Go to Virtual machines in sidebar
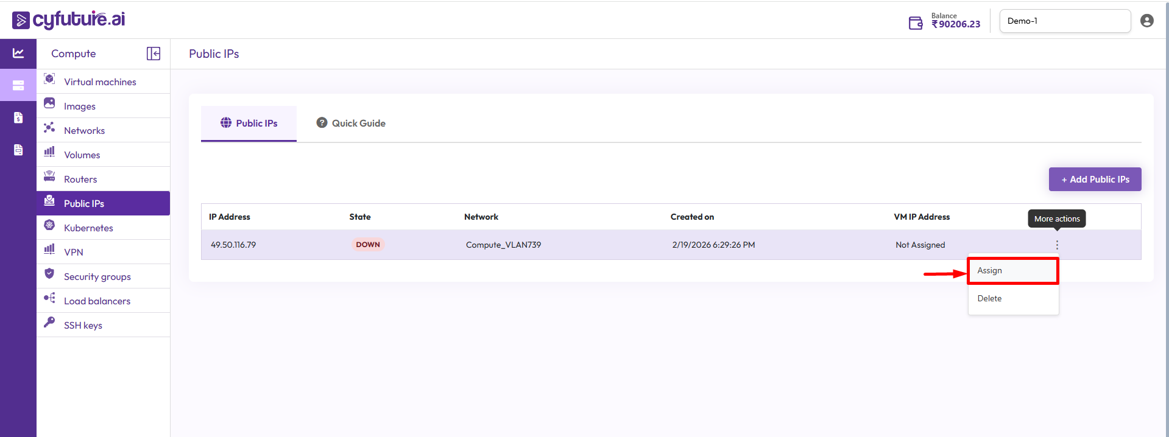This screenshot has width=1169, height=437. pos(100,82)
